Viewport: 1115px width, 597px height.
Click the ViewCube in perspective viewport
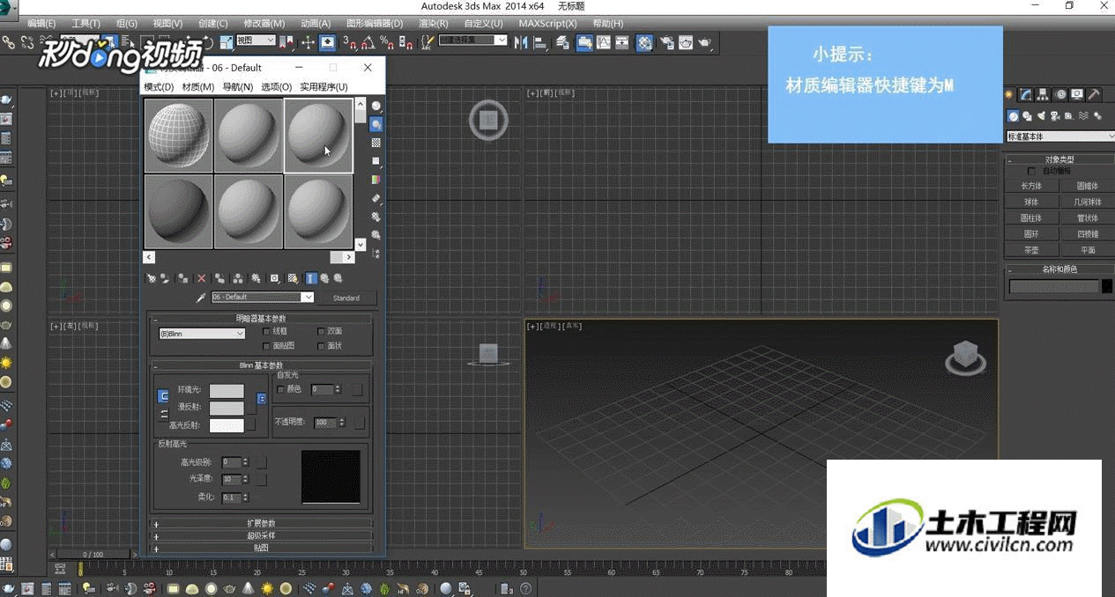click(x=965, y=357)
